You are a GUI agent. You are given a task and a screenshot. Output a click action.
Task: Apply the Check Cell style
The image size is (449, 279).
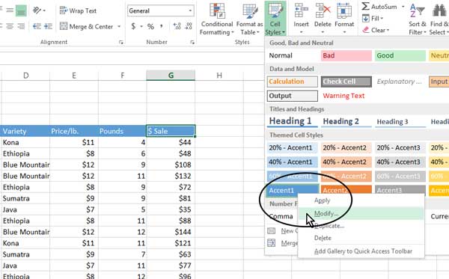[x=346, y=82]
